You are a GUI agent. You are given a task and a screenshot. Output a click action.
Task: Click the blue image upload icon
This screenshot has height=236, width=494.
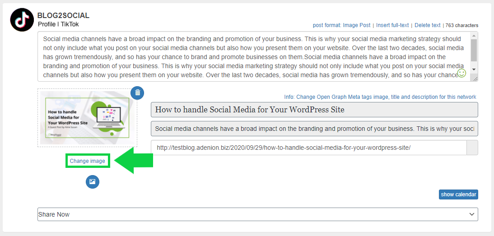[93, 181]
